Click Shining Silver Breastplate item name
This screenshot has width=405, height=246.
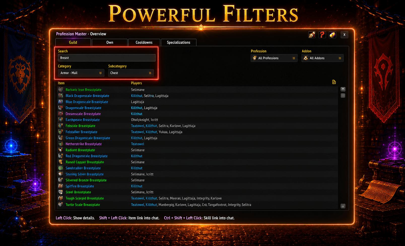(x=84, y=174)
